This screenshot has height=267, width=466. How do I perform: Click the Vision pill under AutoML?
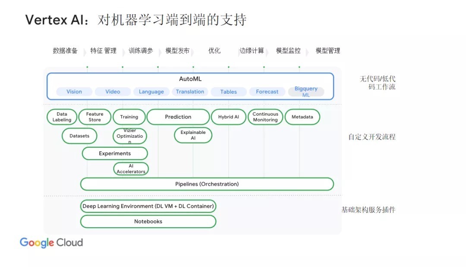tap(74, 92)
